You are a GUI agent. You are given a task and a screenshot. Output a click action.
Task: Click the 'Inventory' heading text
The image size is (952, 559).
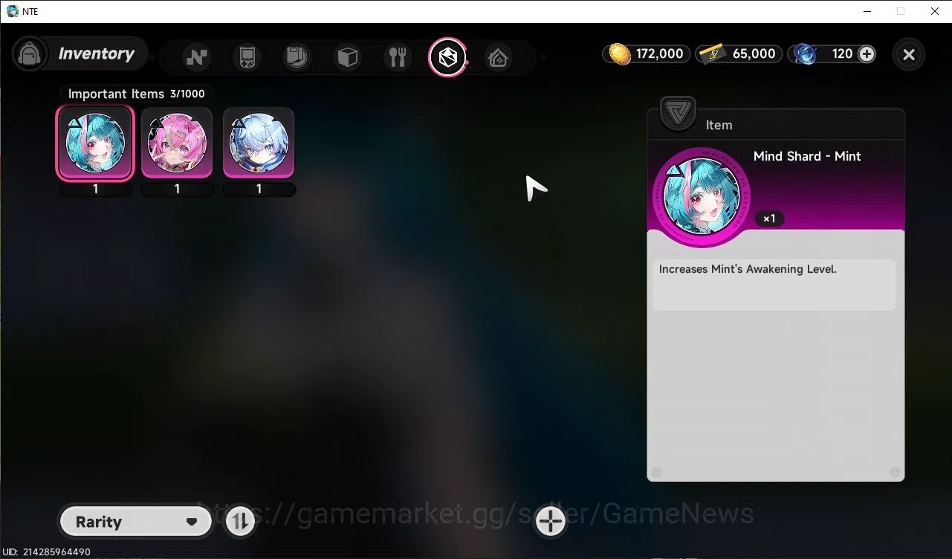pos(97,54)
